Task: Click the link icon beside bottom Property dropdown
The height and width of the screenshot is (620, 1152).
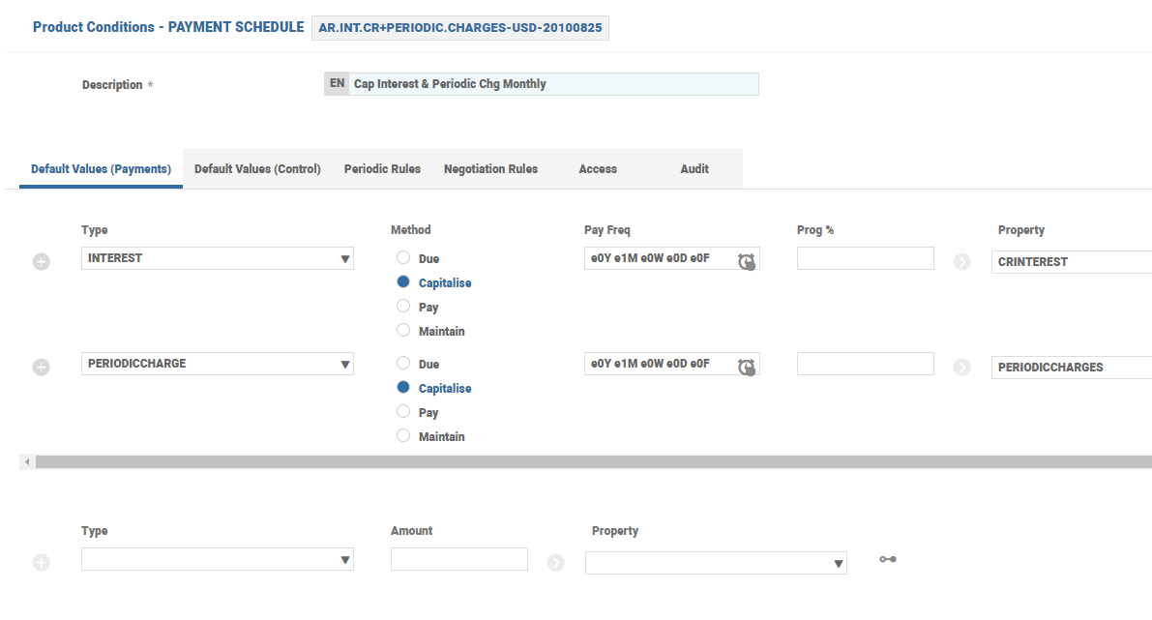Action: (x=887, y=559)
